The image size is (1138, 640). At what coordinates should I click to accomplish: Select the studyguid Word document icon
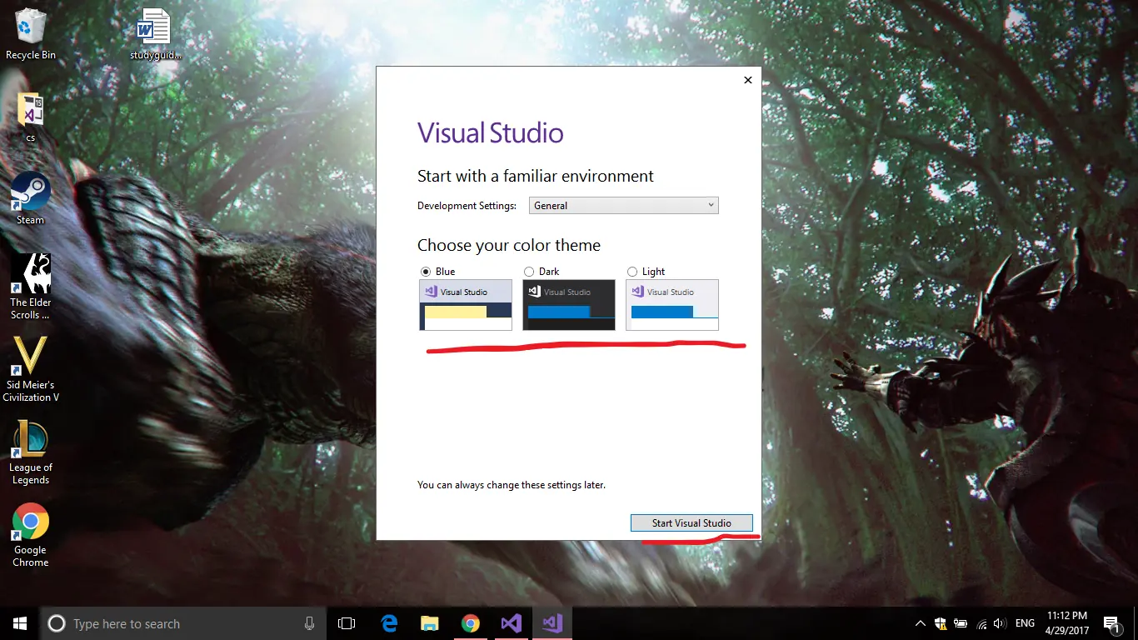click(155, 34)
